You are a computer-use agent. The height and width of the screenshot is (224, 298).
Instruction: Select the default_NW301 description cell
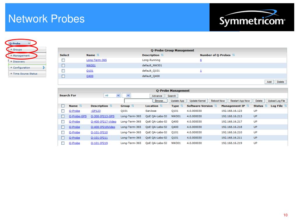tap(152, 66)
